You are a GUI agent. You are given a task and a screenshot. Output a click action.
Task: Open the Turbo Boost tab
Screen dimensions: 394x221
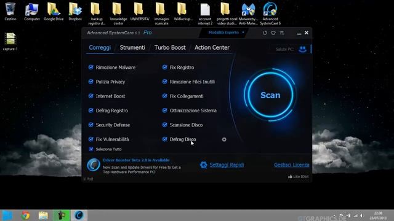click(x=170, y=47)
